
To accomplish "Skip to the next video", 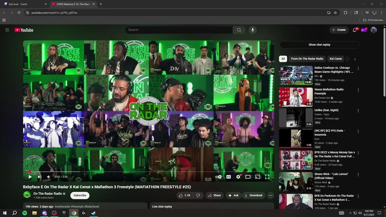I will point(39,177).
